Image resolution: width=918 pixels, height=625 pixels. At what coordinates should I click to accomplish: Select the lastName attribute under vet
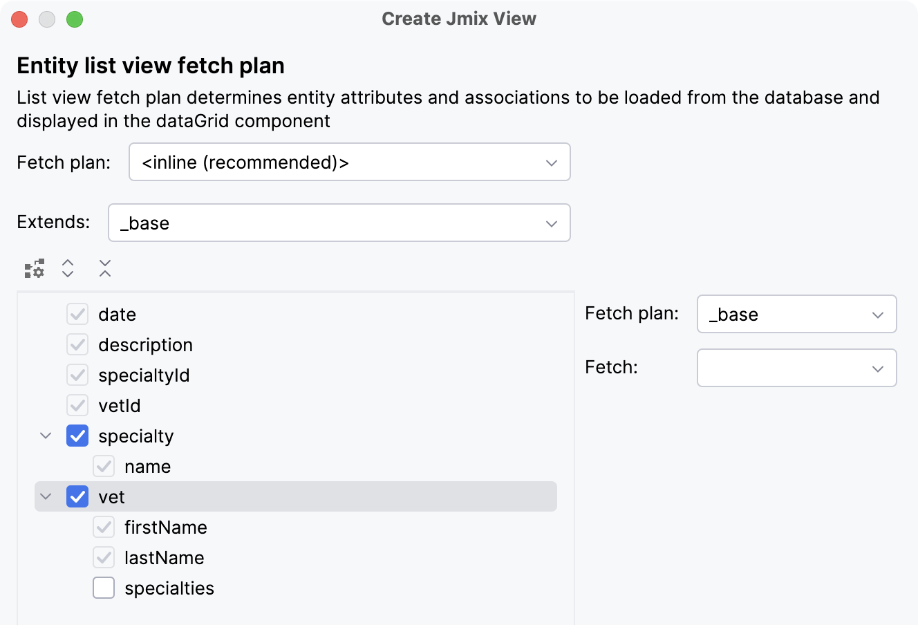[x=165, y=558]
